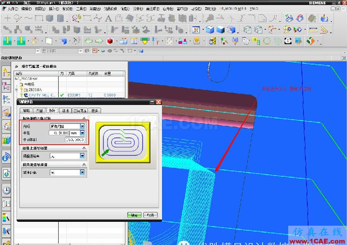Click the 名称 column header
The height and width of the screenshot is (245, 347).
point(36,73)
